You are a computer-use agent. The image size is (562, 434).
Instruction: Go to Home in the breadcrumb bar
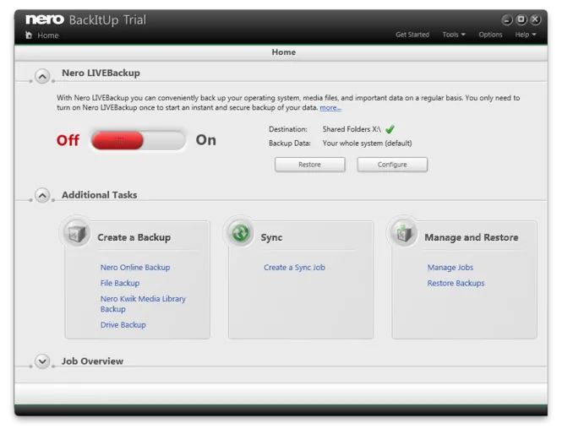point(47,35)
